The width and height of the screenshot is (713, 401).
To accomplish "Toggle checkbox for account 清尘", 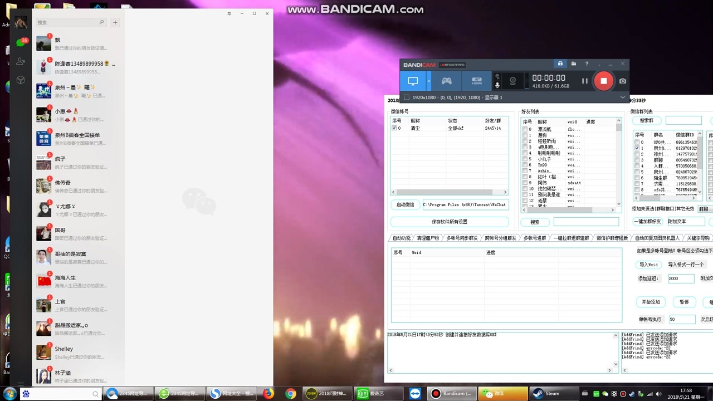I will point(394,128).
